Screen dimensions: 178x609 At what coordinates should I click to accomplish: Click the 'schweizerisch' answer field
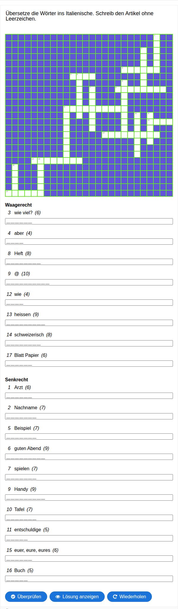pos(89,343)
